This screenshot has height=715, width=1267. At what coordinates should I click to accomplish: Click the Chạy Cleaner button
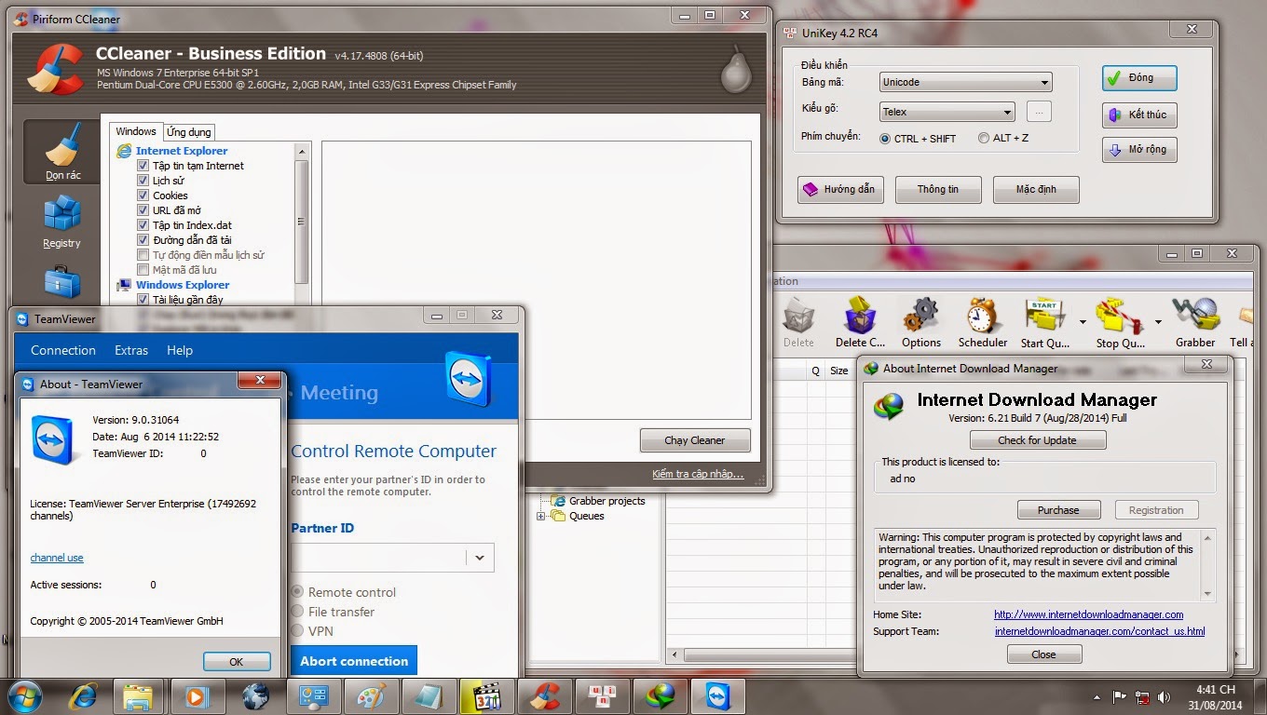click(x=694, y=440)
